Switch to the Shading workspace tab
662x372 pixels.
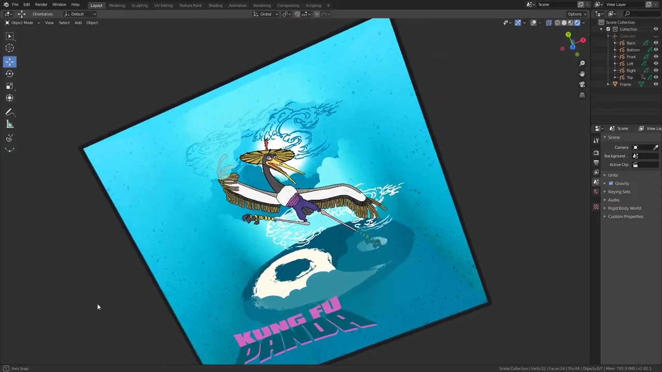tap(215, 5)
